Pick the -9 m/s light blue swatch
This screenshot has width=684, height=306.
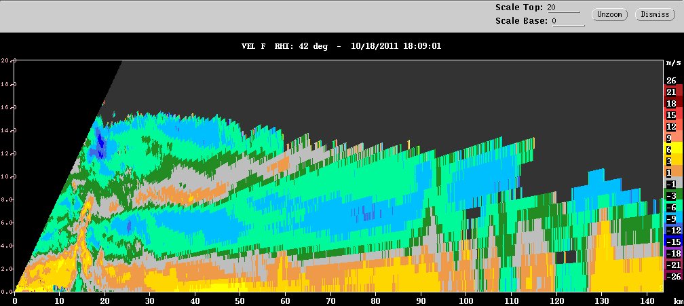click(674, 219)
